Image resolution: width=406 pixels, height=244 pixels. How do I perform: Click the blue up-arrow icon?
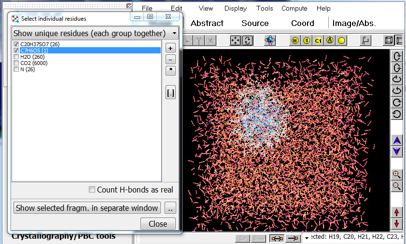(x=396, y=140)
